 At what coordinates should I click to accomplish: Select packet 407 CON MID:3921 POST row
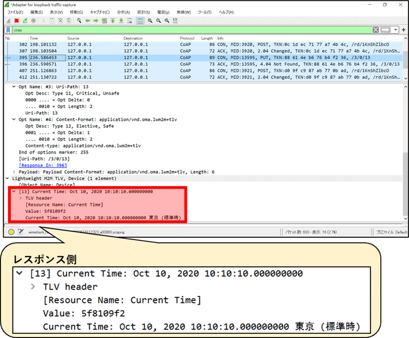point(204,71)
